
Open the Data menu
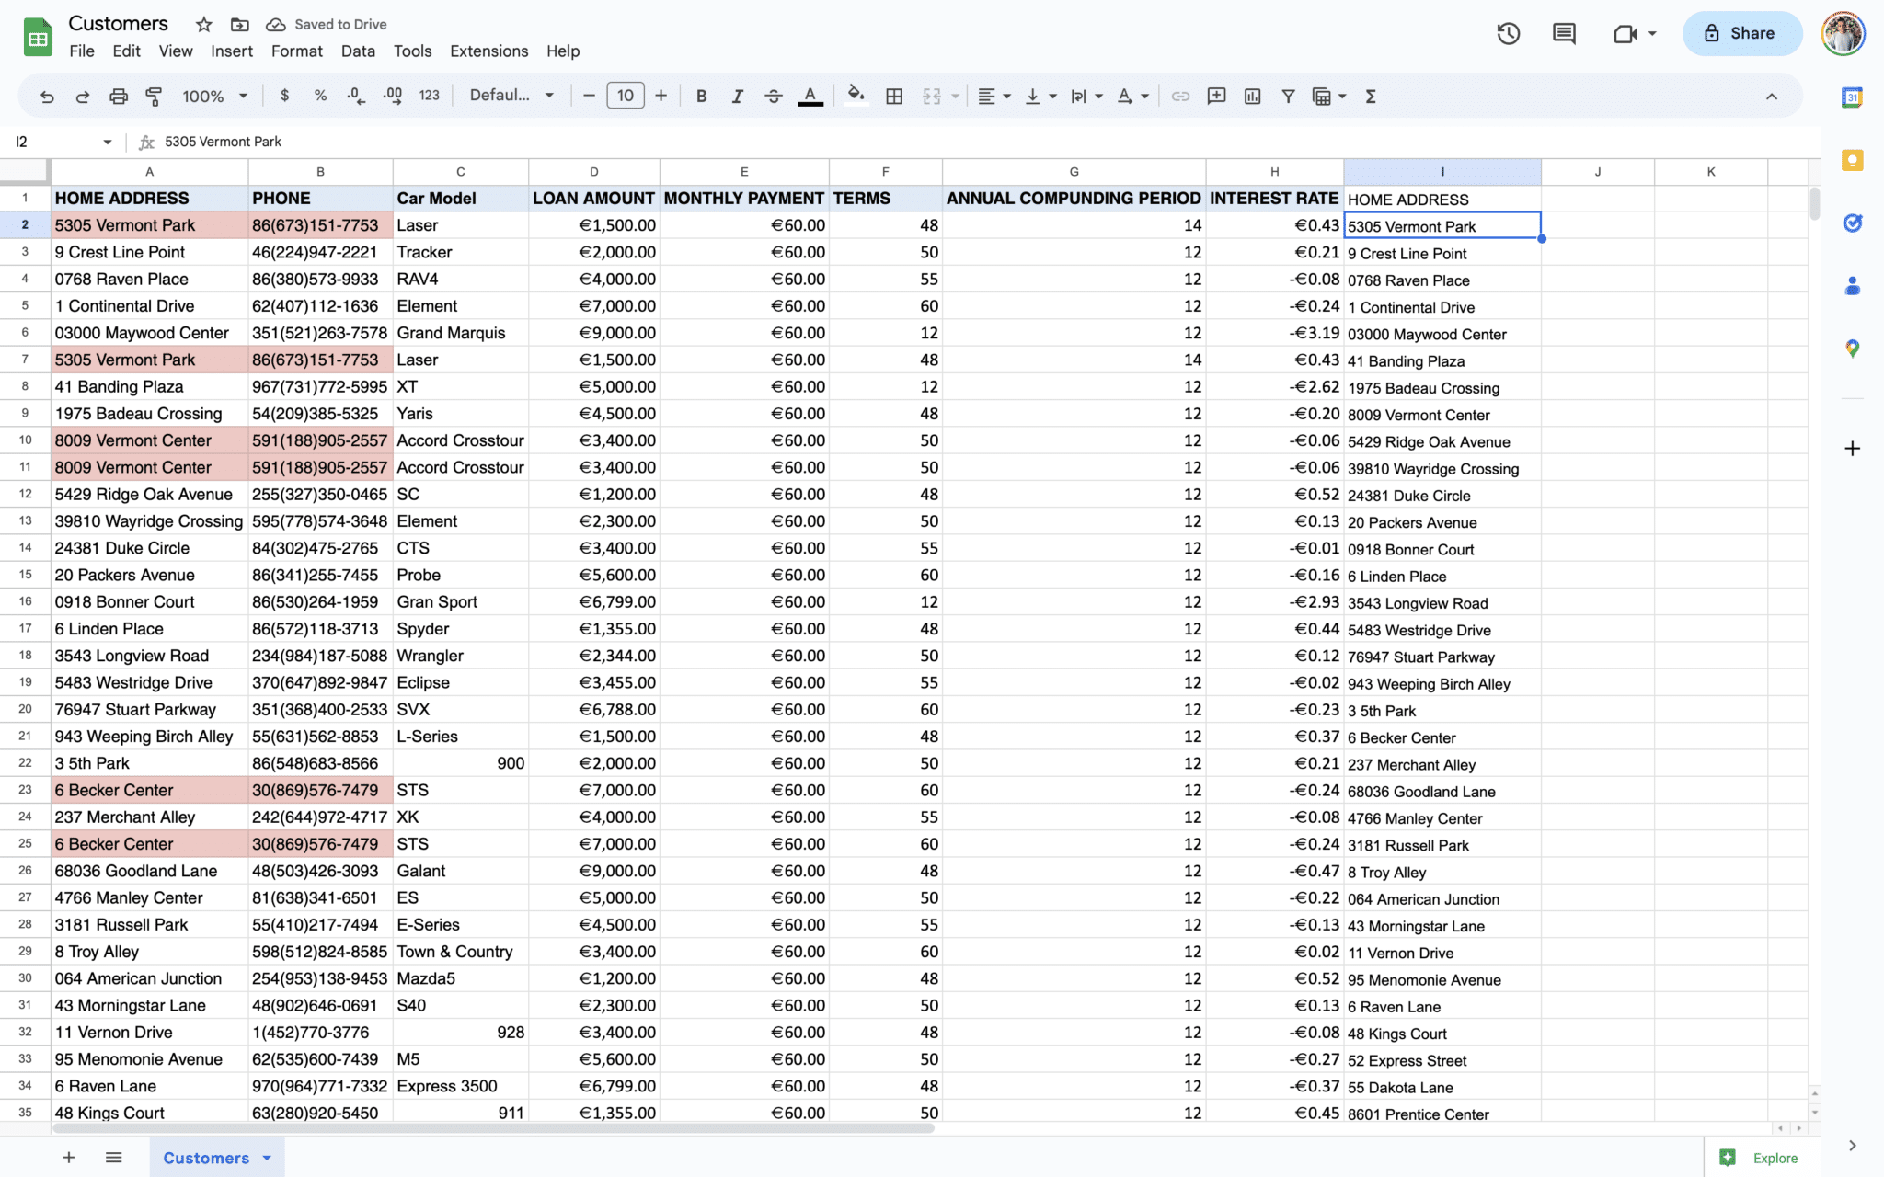click(x=358, y=51)
